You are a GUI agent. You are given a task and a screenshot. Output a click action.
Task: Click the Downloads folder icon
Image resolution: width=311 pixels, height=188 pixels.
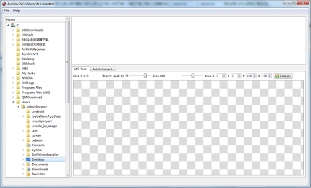point(29,169)
